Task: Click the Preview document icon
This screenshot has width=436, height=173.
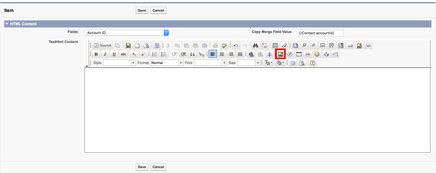Action: [146, 45]
